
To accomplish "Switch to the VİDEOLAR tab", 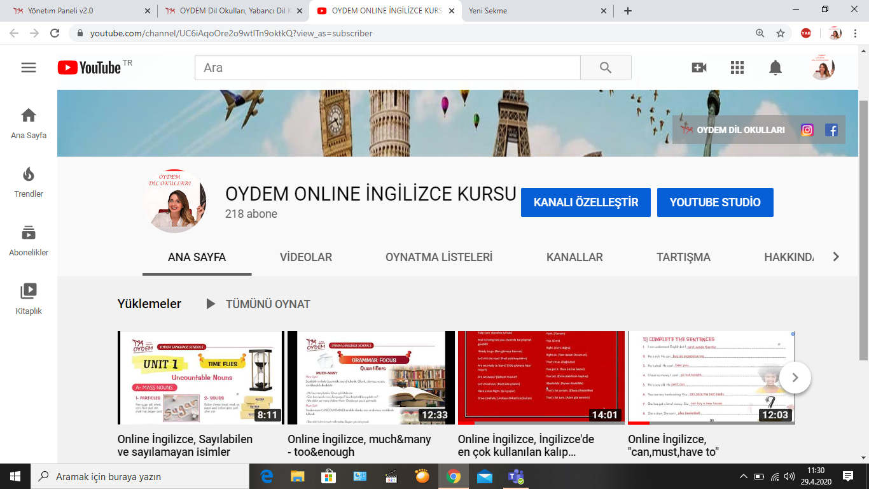I will coord(306,257).
